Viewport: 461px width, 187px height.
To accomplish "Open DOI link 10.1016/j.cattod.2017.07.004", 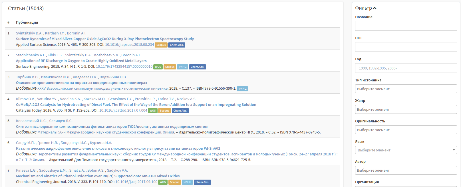I will coord(123,110).
